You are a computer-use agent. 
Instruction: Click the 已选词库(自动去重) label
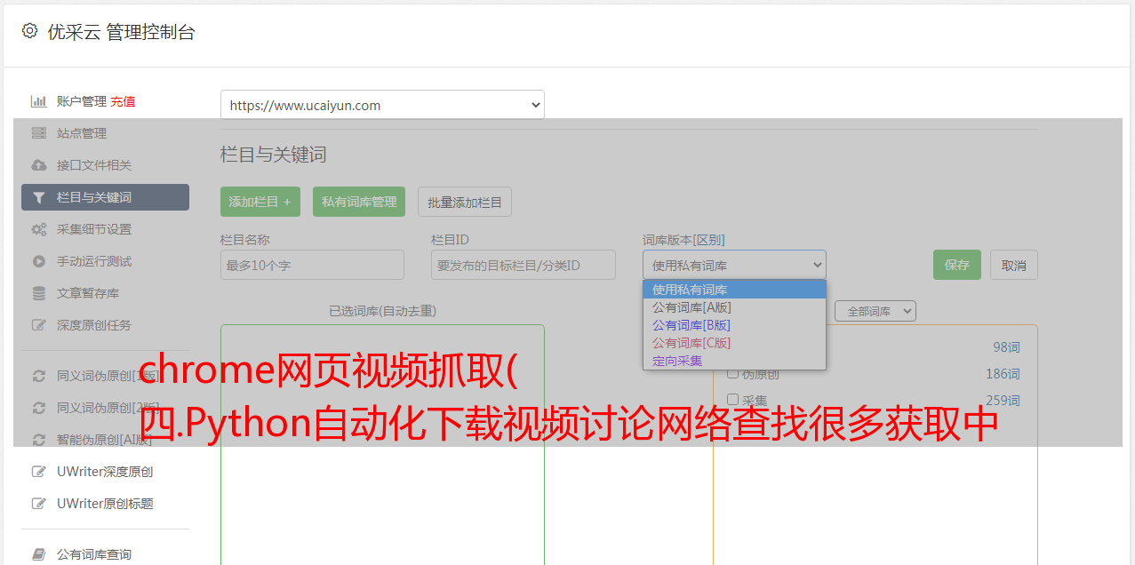tap(382, 311)
